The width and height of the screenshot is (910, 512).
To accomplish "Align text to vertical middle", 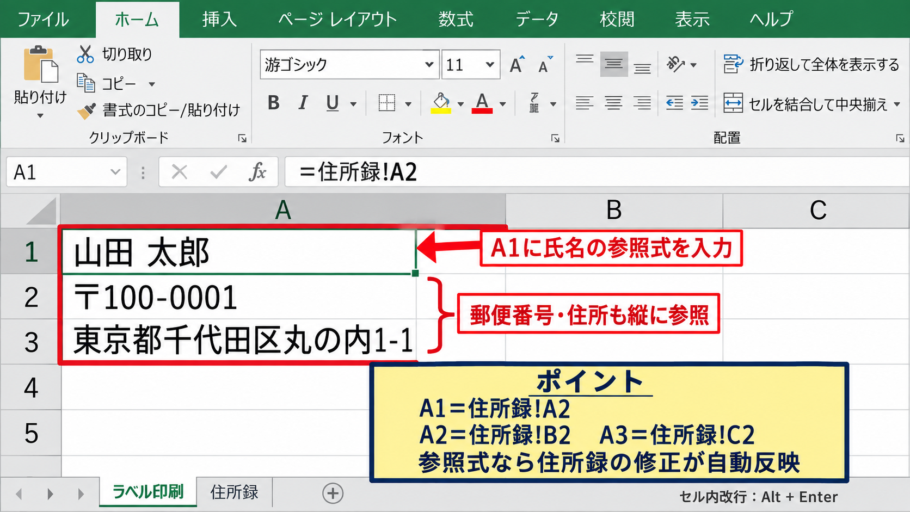I will coord(614,64).
